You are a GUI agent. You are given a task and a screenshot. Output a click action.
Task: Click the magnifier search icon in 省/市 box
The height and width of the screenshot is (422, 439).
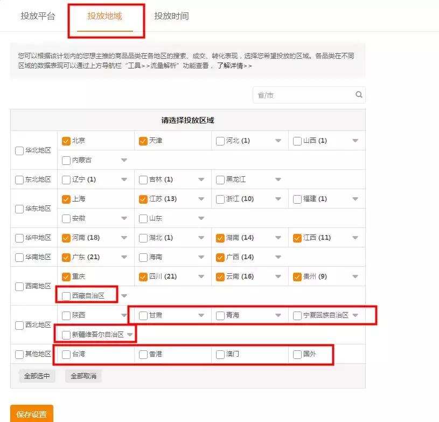point(359,95)
